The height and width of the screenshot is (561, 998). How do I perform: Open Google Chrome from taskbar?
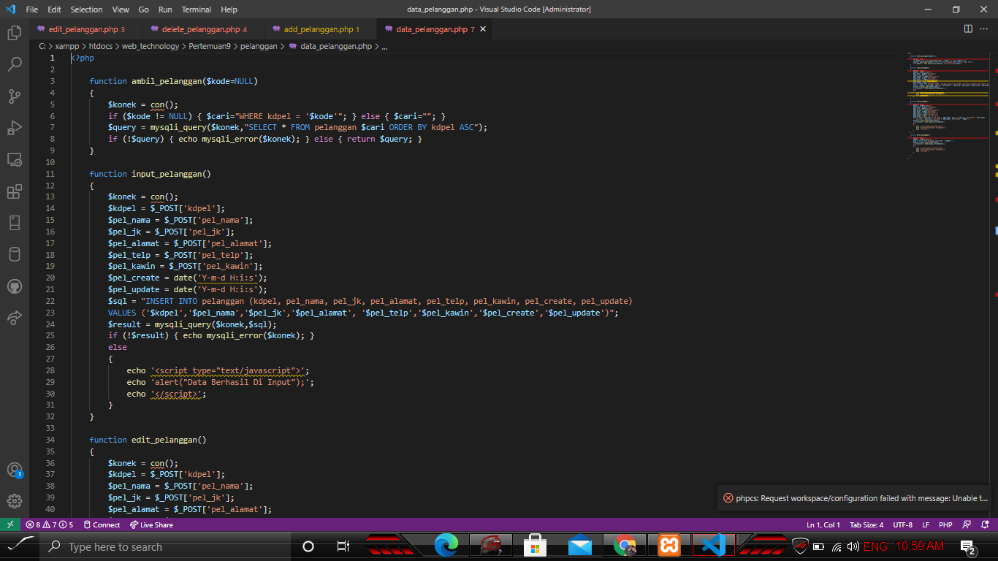coord(624,546)
